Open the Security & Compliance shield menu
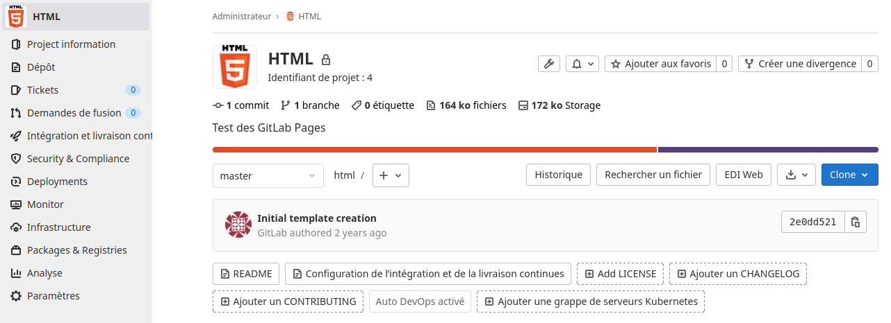Viewport: 891px width, 323px height. pyautogui.click(x=78, y=159)
